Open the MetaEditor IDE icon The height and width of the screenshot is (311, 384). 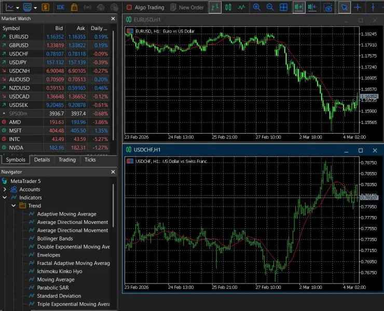pos(61,8)
